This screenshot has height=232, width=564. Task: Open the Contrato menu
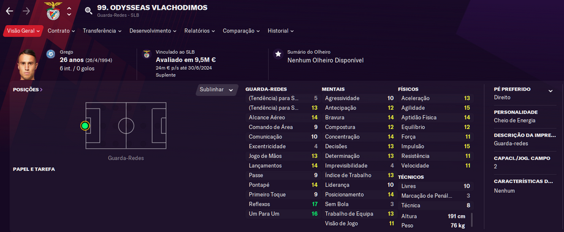click(61, 31)
